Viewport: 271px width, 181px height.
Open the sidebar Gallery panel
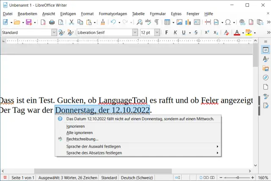265,68
